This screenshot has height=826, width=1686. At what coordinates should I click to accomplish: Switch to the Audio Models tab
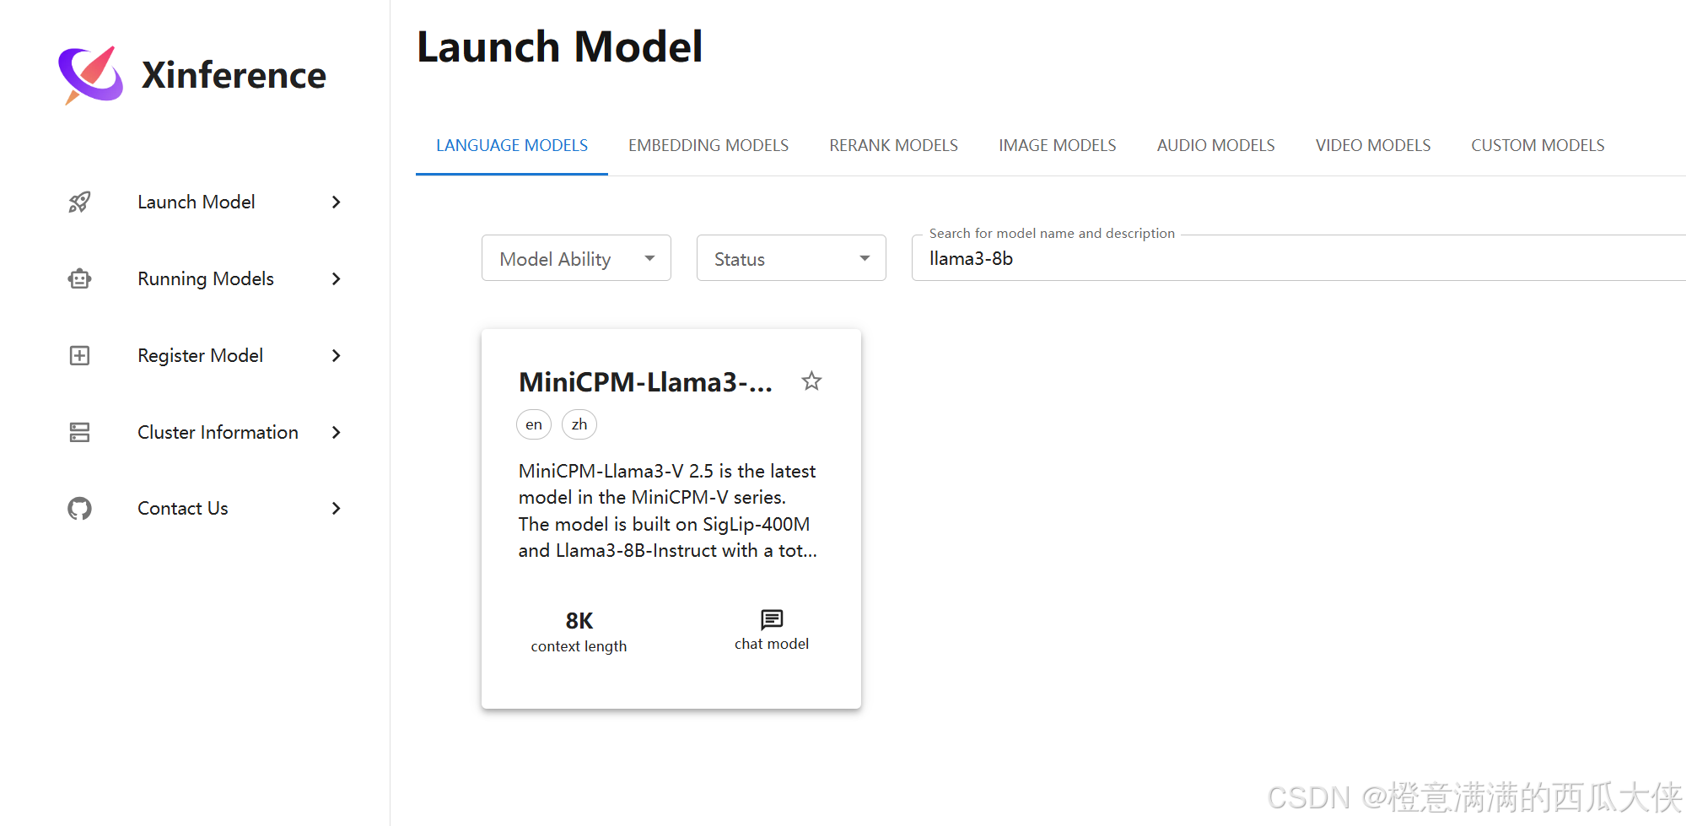coord(1215,145)
